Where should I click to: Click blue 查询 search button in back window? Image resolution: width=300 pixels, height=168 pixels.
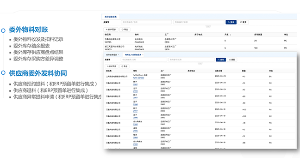coord(231,22)
